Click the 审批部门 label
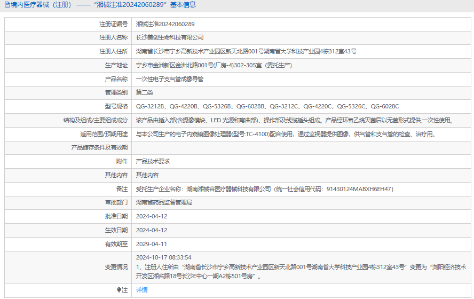The image size is (474, 299). point(116,202)
